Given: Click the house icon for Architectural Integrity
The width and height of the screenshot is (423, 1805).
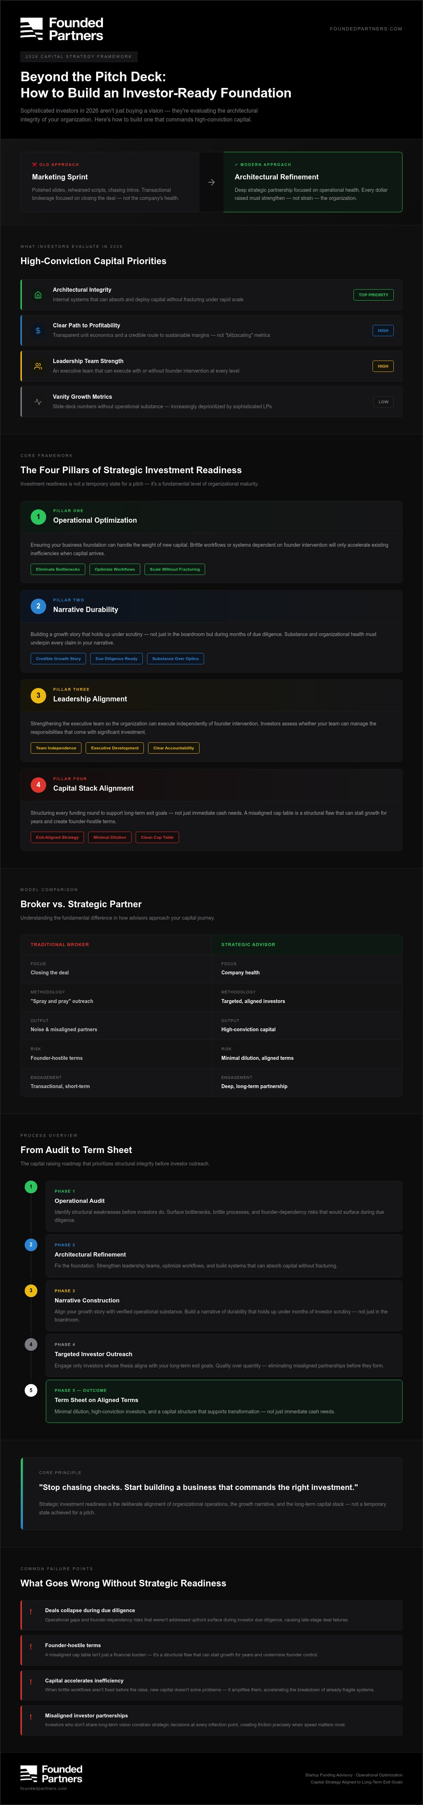Looking at the screenshot, I should coord(38,294).
